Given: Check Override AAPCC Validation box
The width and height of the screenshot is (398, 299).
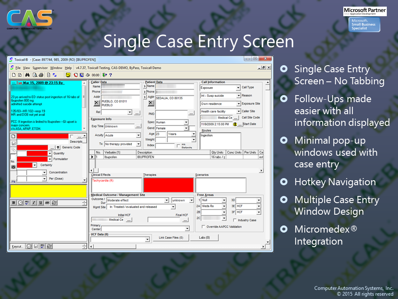Looking at the screenshot, I should point(203,227).
